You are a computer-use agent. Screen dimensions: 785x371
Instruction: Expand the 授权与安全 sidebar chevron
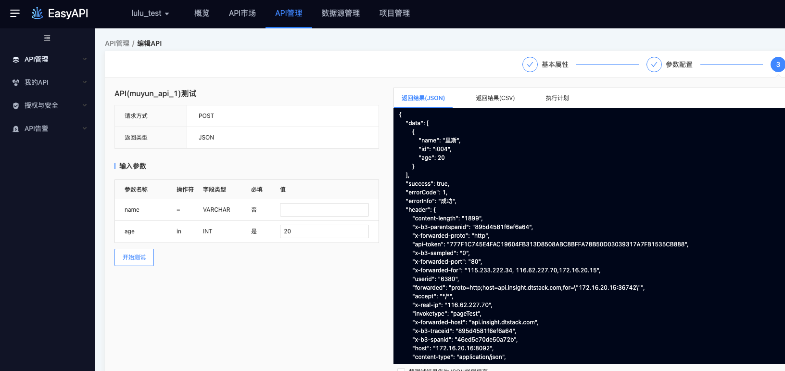click(85, 105)
